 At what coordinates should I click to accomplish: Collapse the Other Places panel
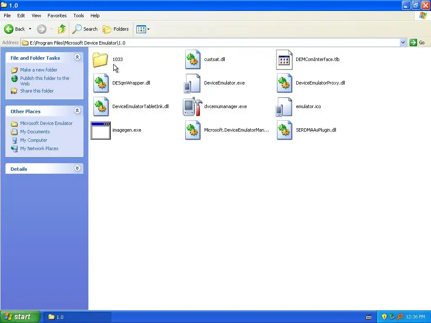coord(77,111)
